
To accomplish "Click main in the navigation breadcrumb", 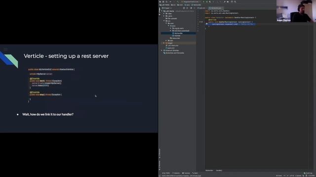I will [180, 5].
